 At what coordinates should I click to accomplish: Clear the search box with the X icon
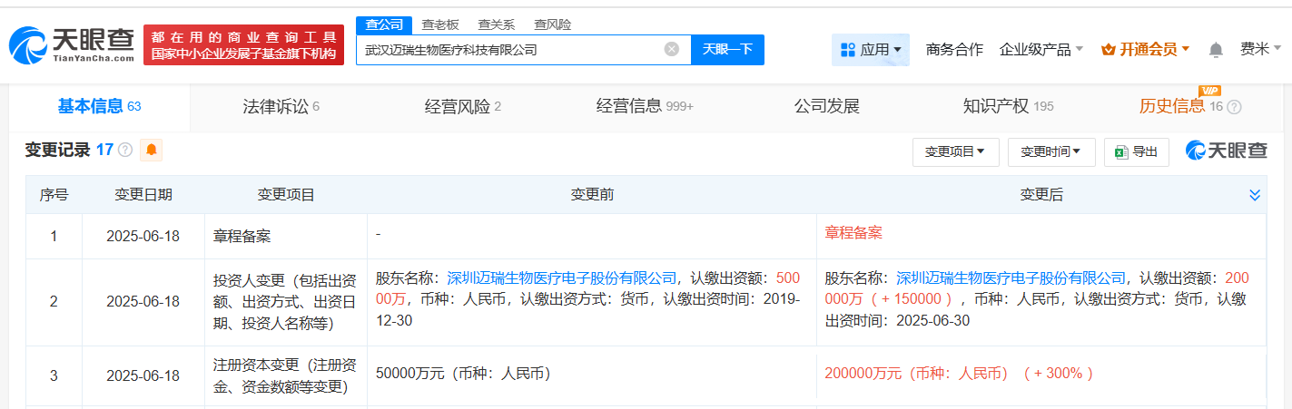(x=672, y=50)
